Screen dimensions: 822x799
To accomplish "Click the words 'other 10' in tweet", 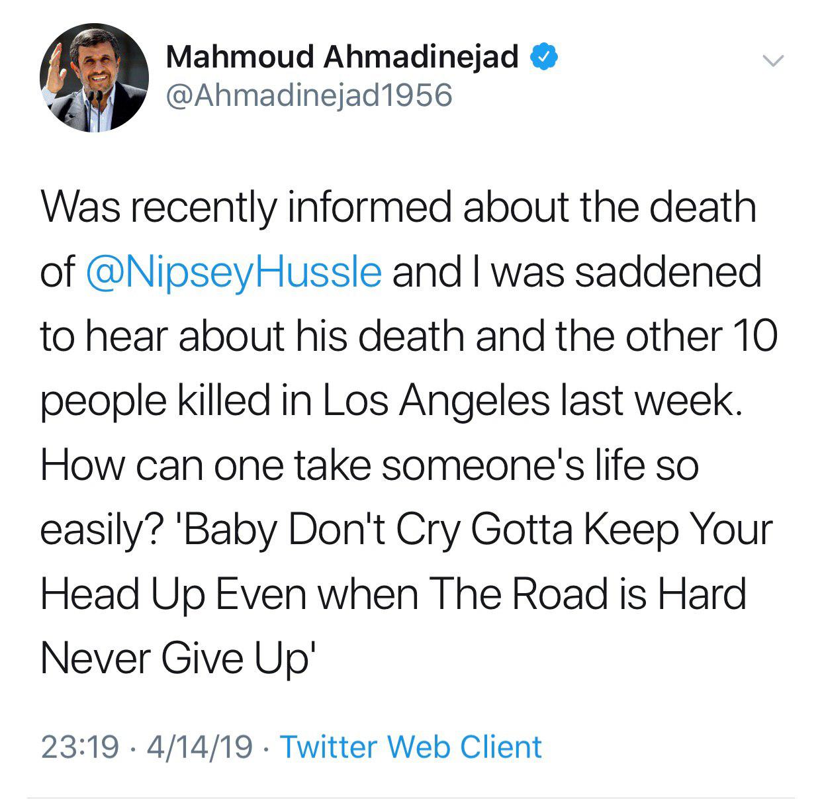I will point(702,336).
